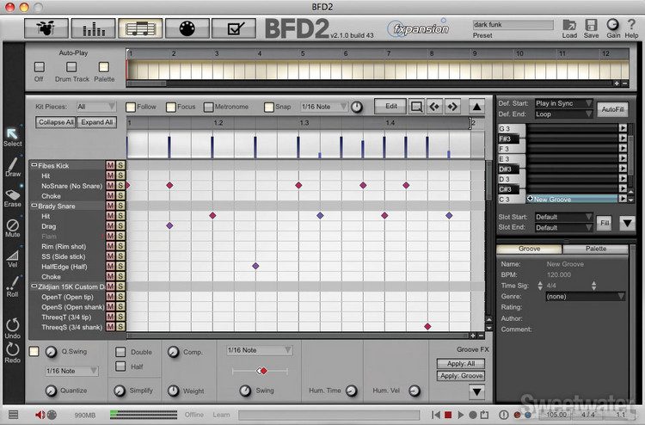Screen dimensions: 645x425
Task: Click the dark funk preset name field
Action: [x=513, y=25]
